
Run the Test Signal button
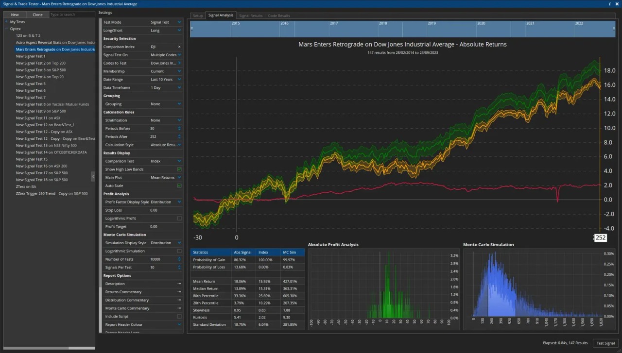coord(605,343)
